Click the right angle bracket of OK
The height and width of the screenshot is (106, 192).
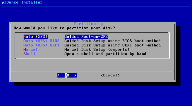click(75, 75)
